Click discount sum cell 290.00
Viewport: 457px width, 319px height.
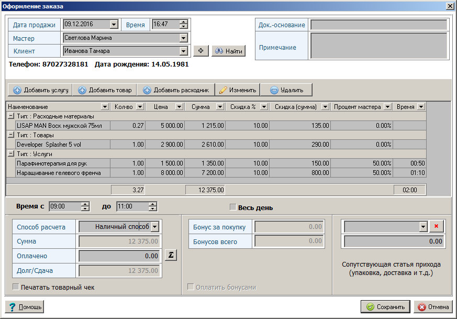coord(300,145)
